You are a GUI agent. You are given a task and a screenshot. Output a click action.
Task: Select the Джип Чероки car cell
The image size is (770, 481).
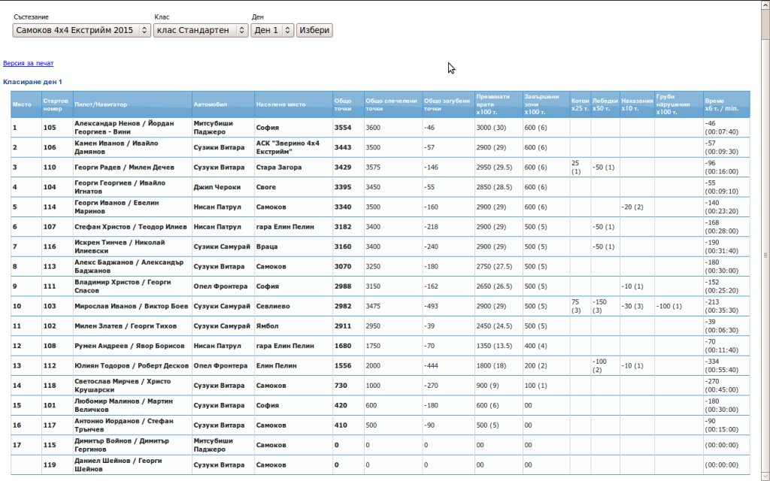pos(217,187)
